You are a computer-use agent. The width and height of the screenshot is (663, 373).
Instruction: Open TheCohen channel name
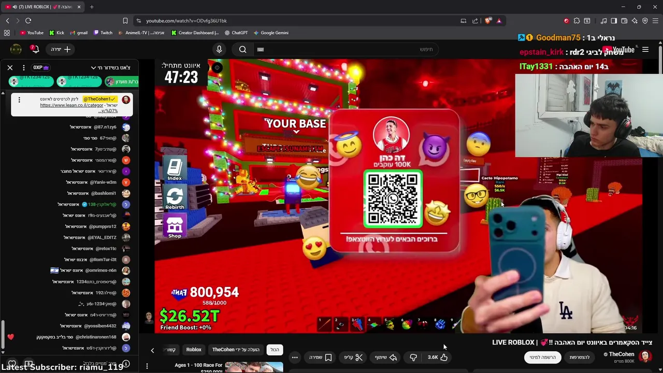622,354
